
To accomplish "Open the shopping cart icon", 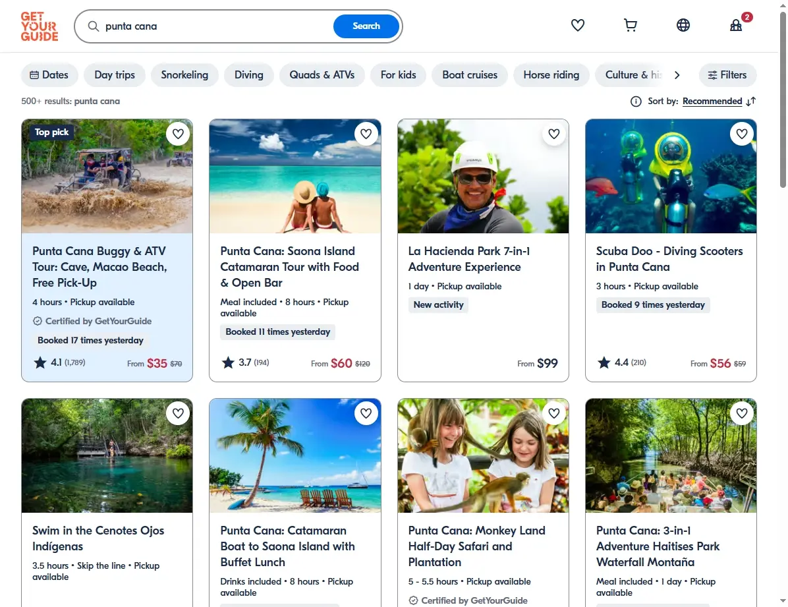I will 630,25.
